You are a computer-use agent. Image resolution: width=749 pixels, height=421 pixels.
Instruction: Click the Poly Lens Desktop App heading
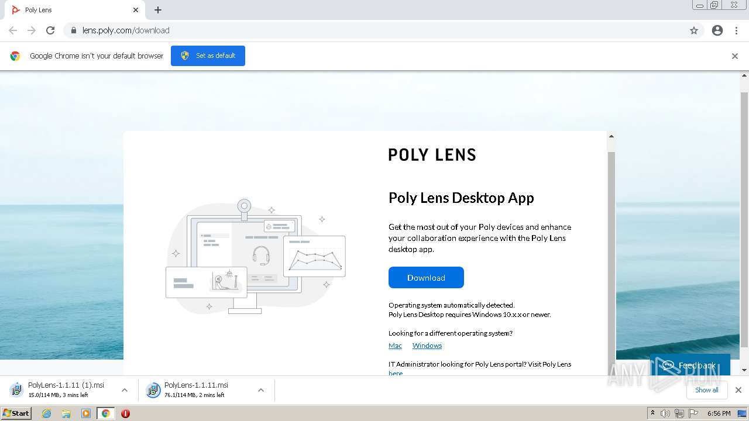[461, 198]
